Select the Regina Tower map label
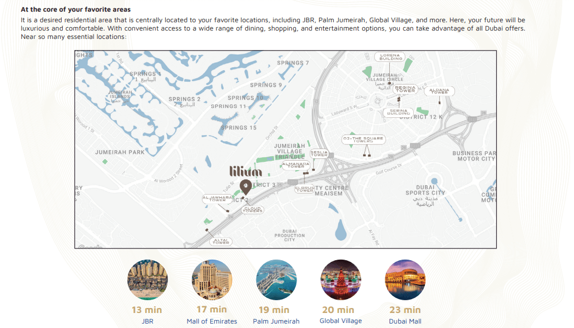Image resolution: width=574 pixels, height=328 pixels. (405, 89)
